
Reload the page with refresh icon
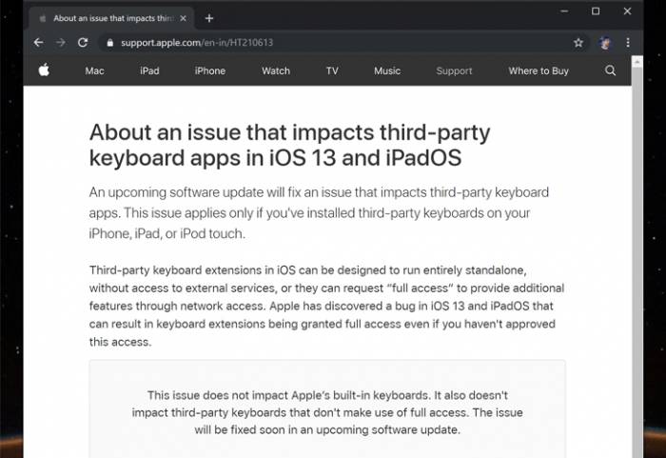[x=83, y=43]
